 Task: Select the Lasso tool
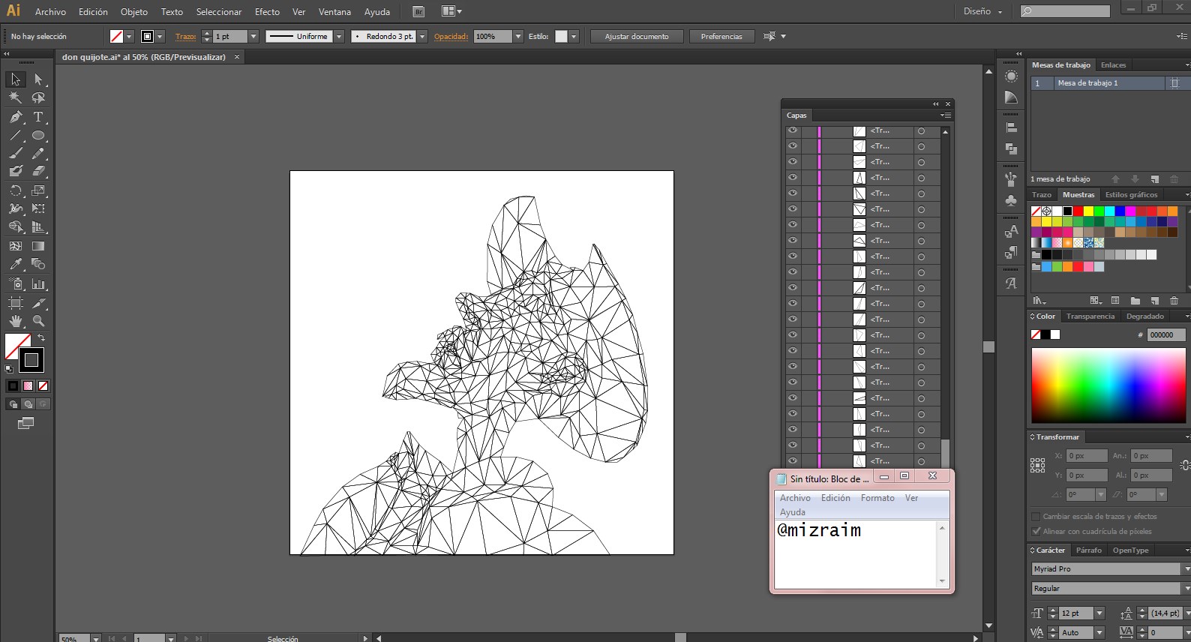pos(38,97)
